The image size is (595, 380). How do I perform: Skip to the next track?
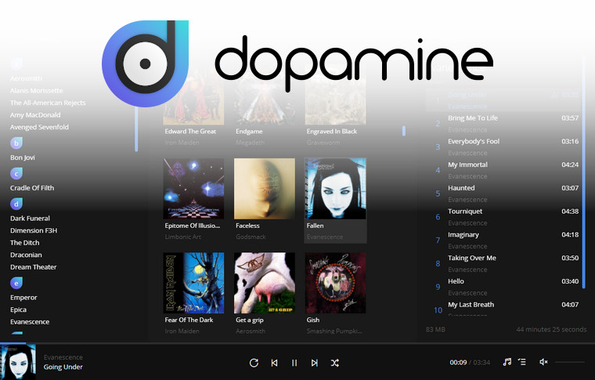(315, 363)
